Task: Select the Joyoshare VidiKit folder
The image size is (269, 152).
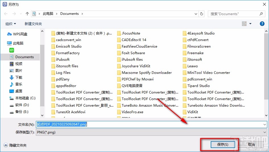Action: (134, 66)
